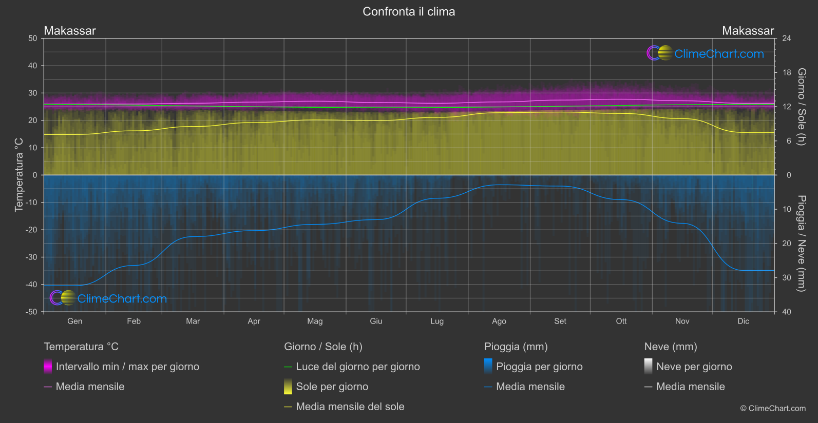Click the 'Lug' month label
The height and width of the screenshot is (423, 818).
pyautogui.click(x=437, y=321)
